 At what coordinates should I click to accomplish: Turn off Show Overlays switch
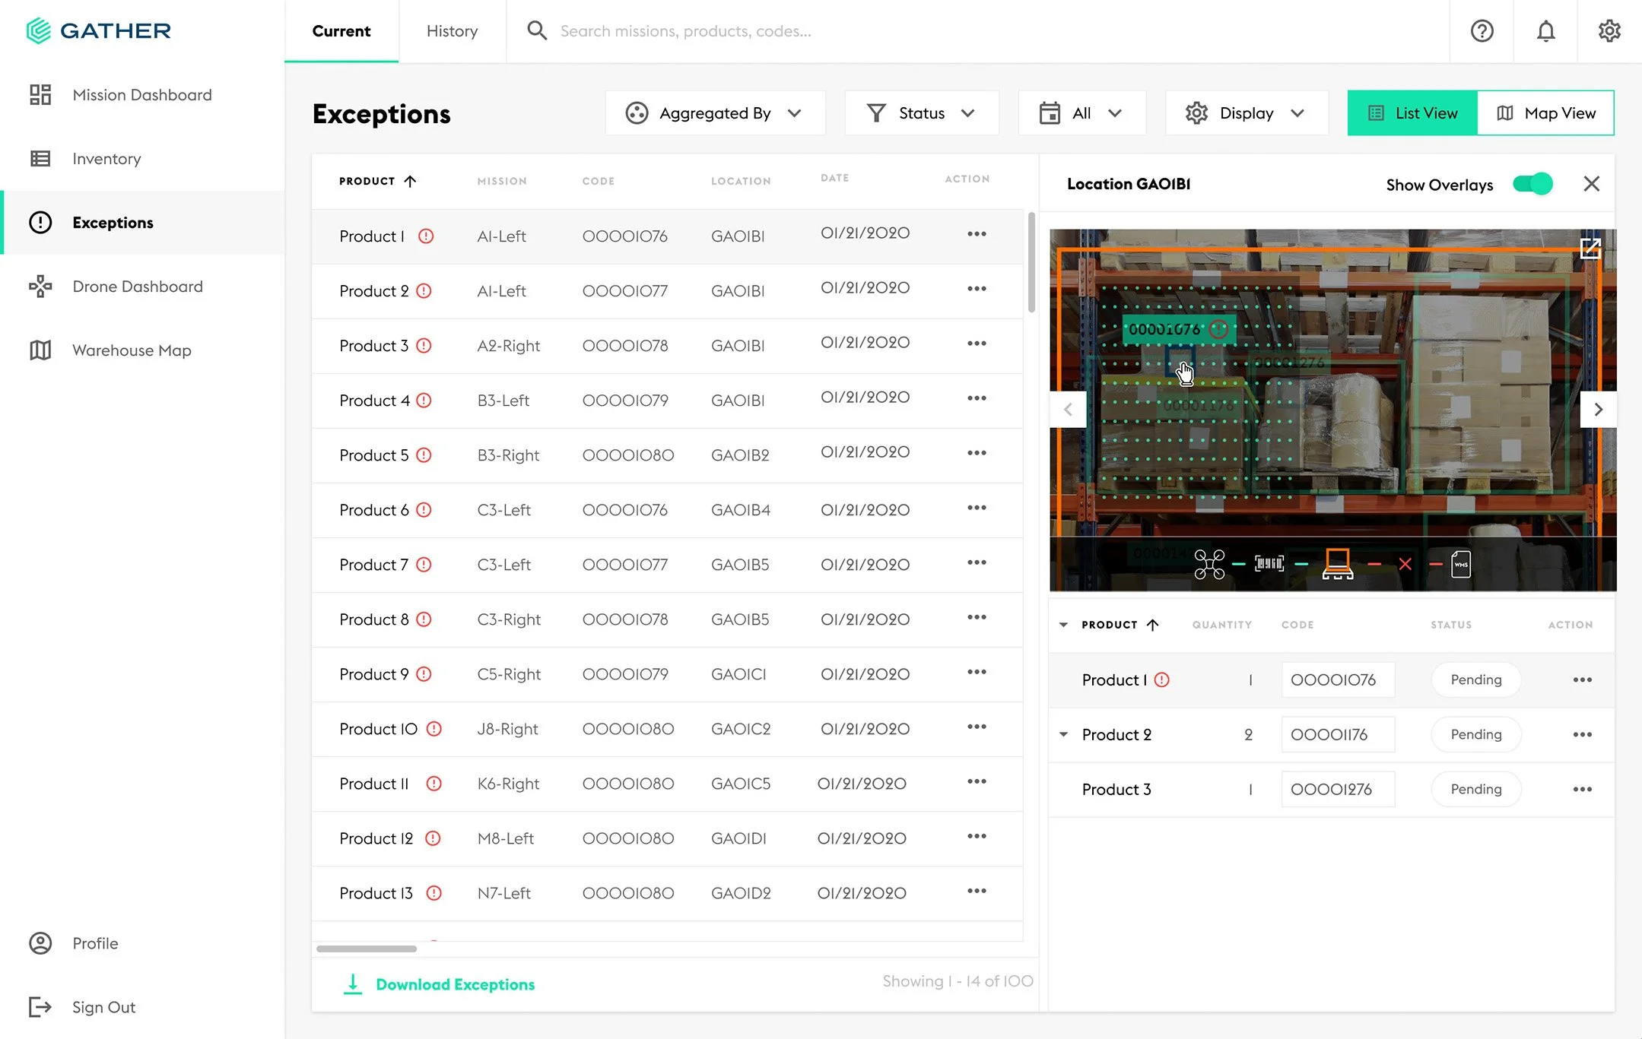click(x=1532, y=184)
